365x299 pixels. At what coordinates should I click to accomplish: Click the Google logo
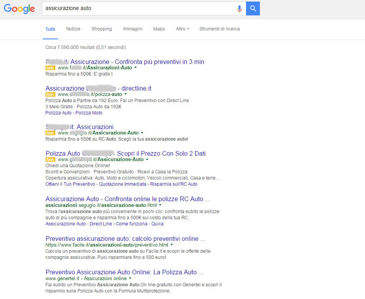click(x=19, y=9)
